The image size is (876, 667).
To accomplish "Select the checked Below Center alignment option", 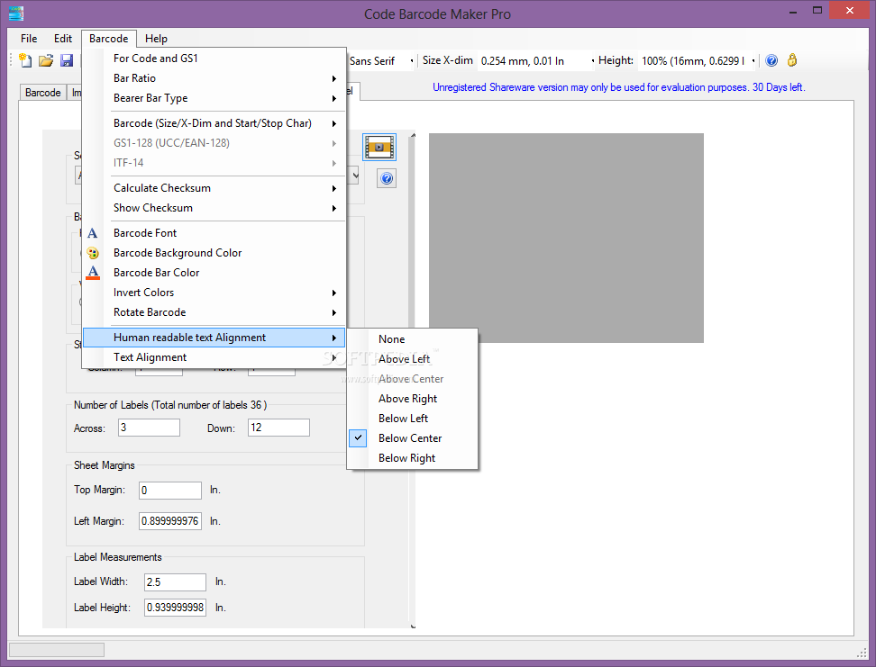I will click(x=412, y=438).
